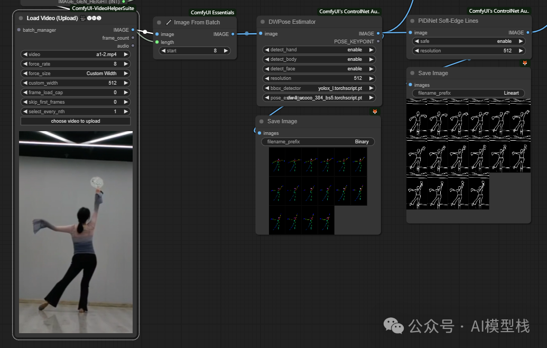Click images input port of Binary Save Image
This screenshot has width=547, height=348.
point(259,133)
